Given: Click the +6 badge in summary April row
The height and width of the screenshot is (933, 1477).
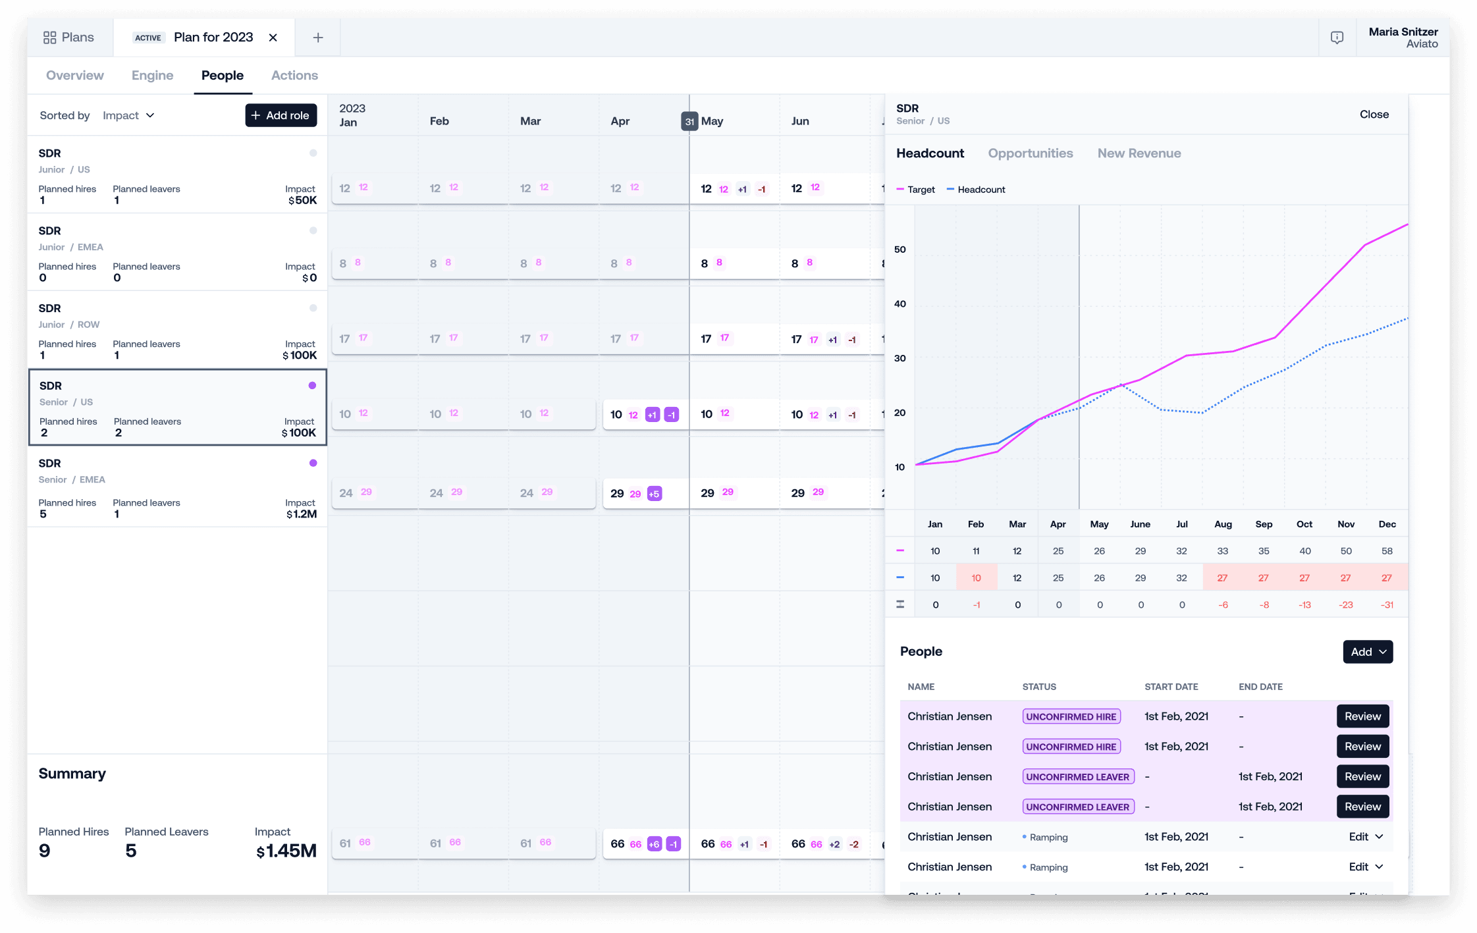Looking at the screenshot, I should point(654,844).
